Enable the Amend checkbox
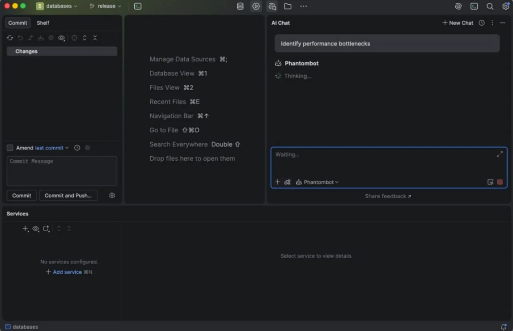This screenshot has height=331, width=513. click(10, 148)
